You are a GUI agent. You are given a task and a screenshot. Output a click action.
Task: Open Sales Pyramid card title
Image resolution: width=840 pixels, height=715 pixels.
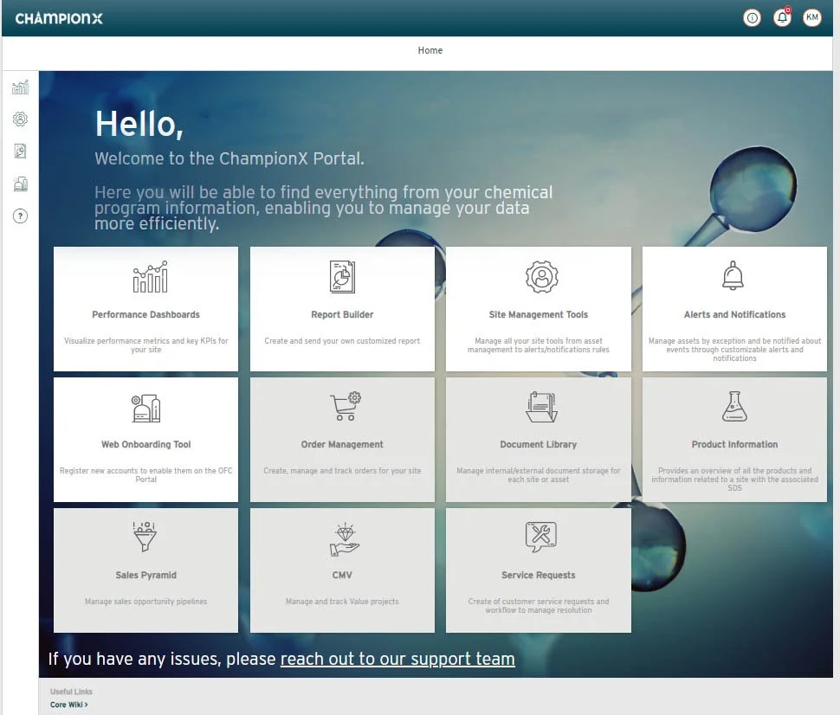click(x=145, y=576)
